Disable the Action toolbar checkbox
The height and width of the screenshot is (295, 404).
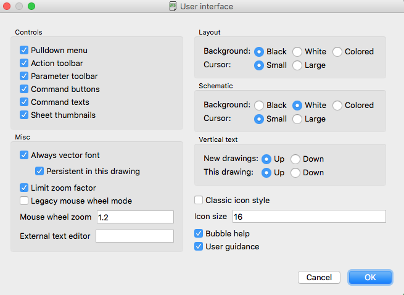(24, 63)
